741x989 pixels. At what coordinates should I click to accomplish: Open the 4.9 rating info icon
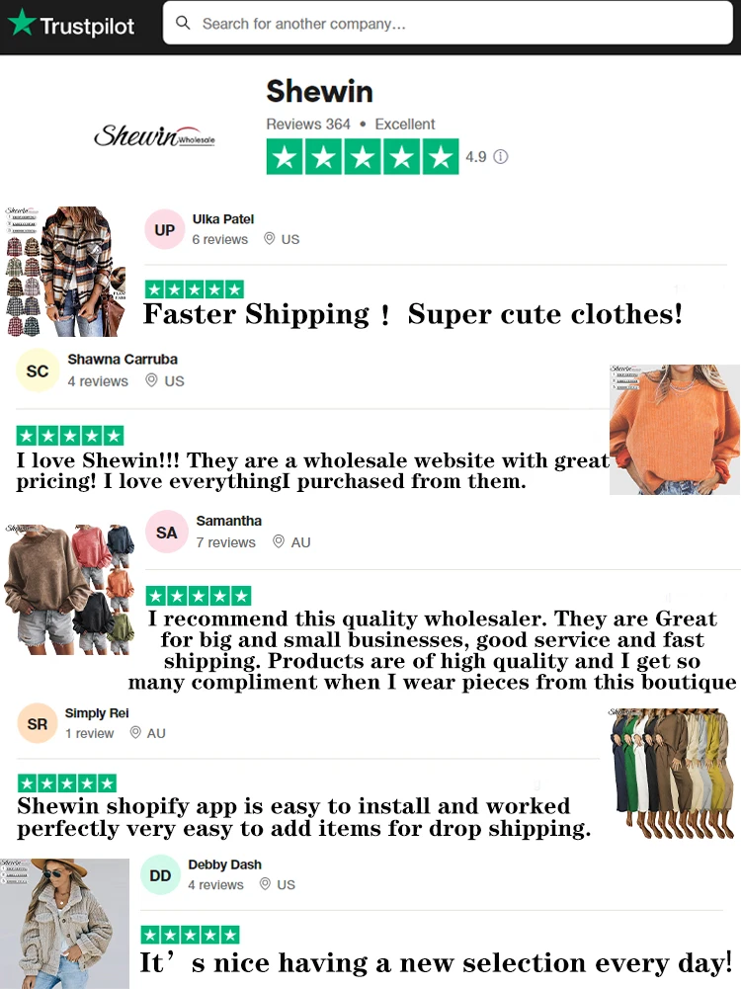click(x=500, y=156)
